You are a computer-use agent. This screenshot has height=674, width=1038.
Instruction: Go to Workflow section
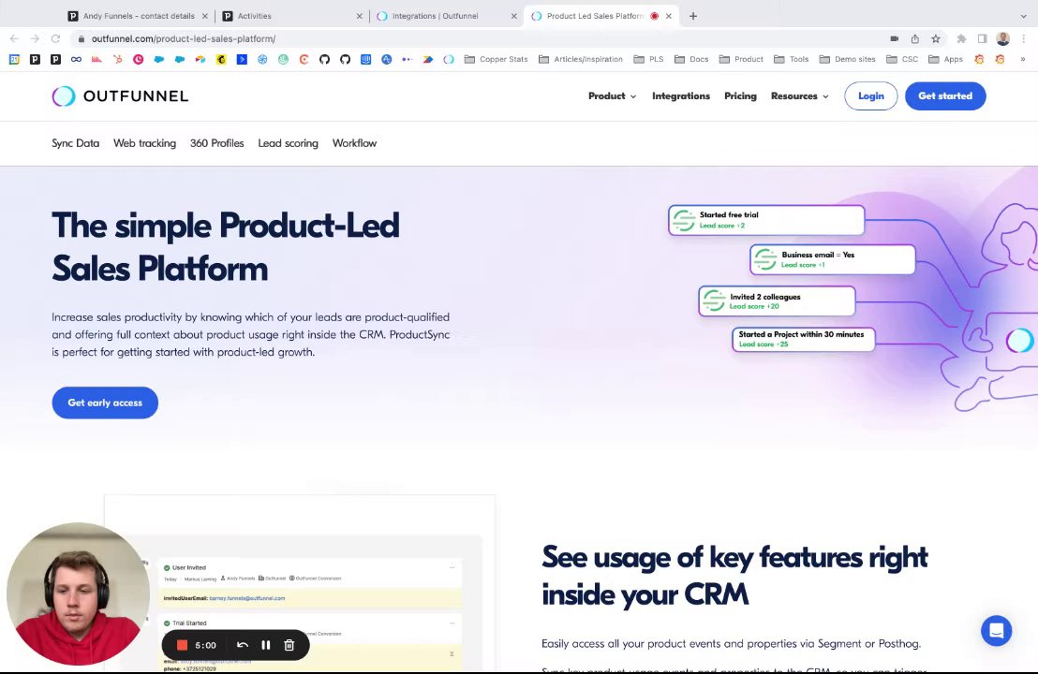pos(354,143)
